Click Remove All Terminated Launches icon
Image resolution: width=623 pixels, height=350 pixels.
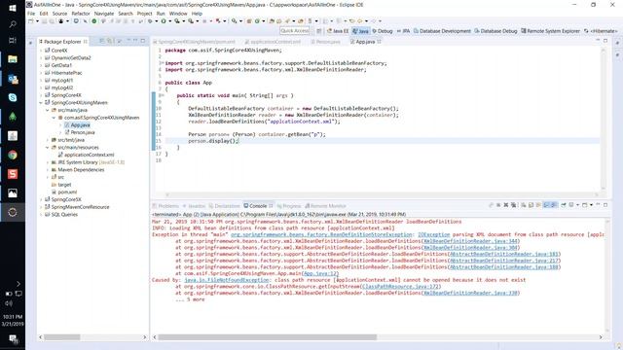pyautogui.click(x=513, y=205)
